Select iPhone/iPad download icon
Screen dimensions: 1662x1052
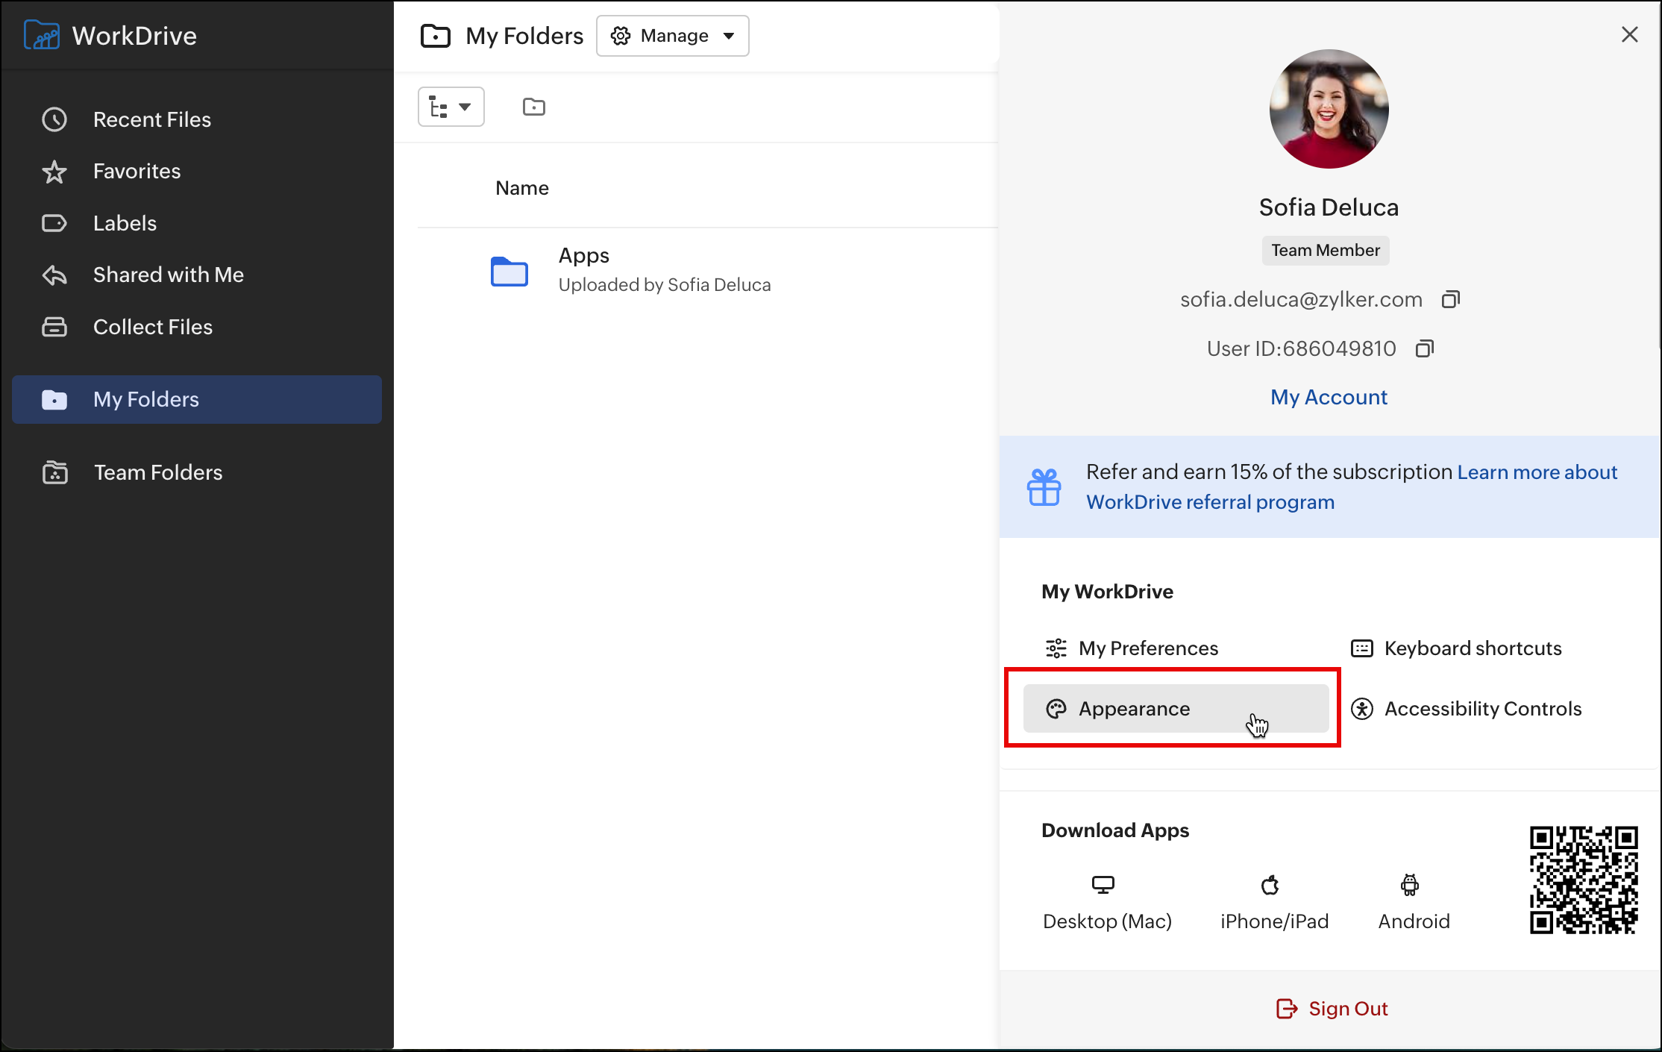(x=1270, y=885)
